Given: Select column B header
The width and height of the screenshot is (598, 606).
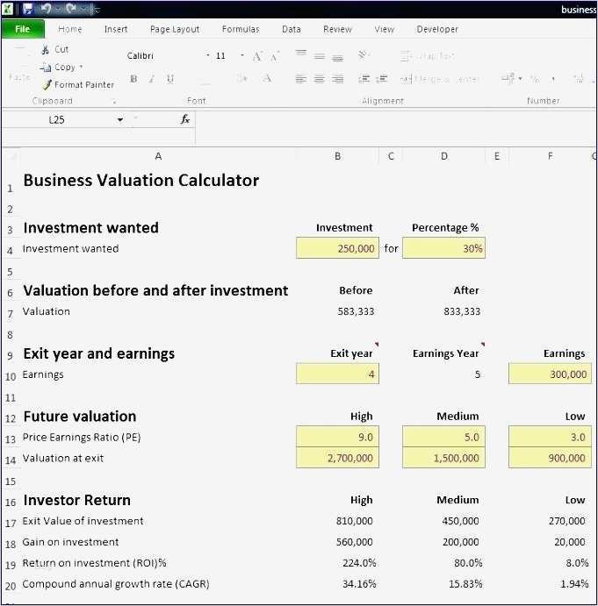Looking at the screenshot, I should [x=337, y=156].
